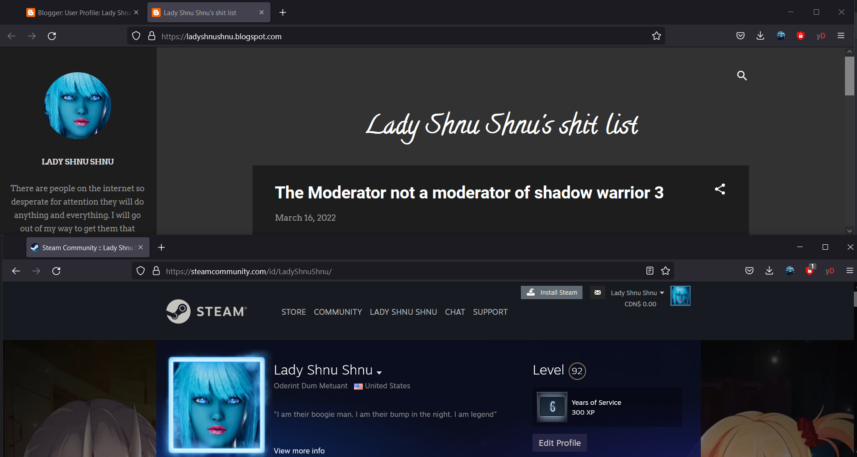Bookmark the blogspot page with the star icon
Screen dimensions: 857x457
(656, 36)
